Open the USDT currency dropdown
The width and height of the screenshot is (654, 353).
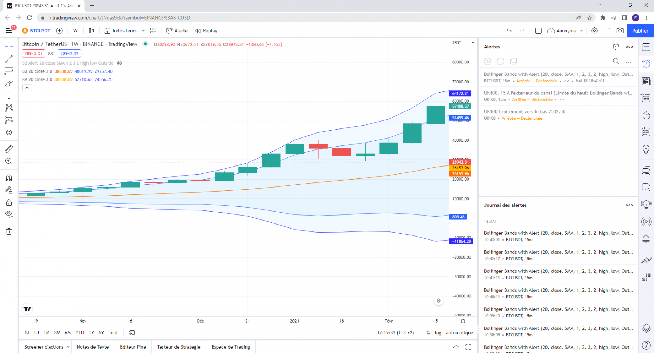(x=463, y=43)
